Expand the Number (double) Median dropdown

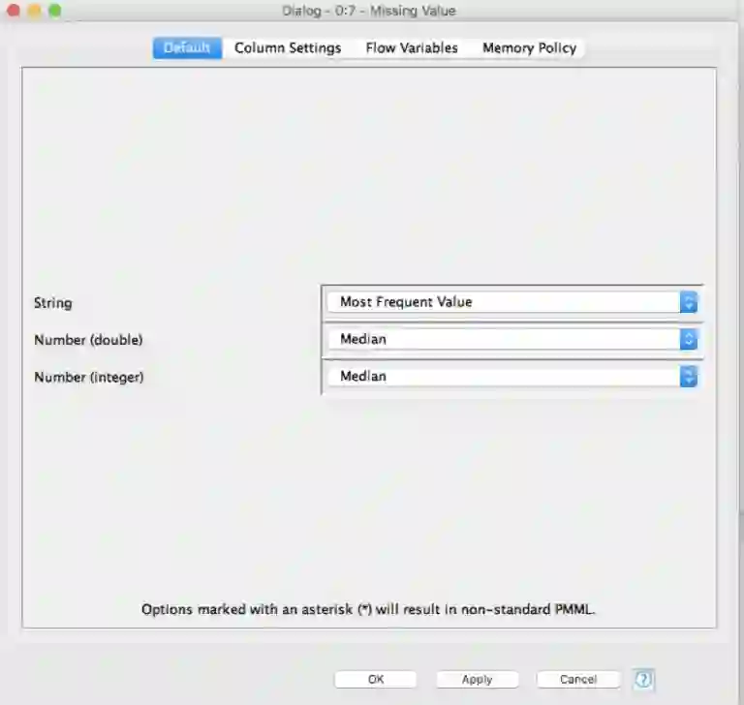(x=512, y=339)
